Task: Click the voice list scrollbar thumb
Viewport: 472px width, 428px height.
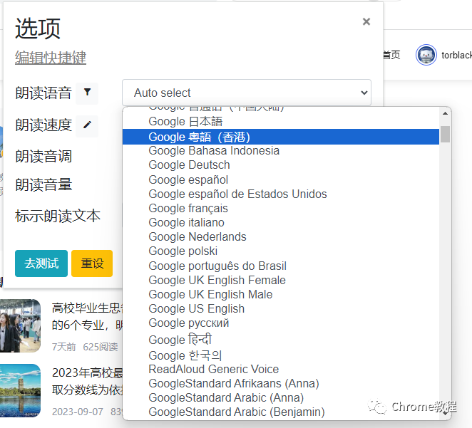Action: [445, 134]
